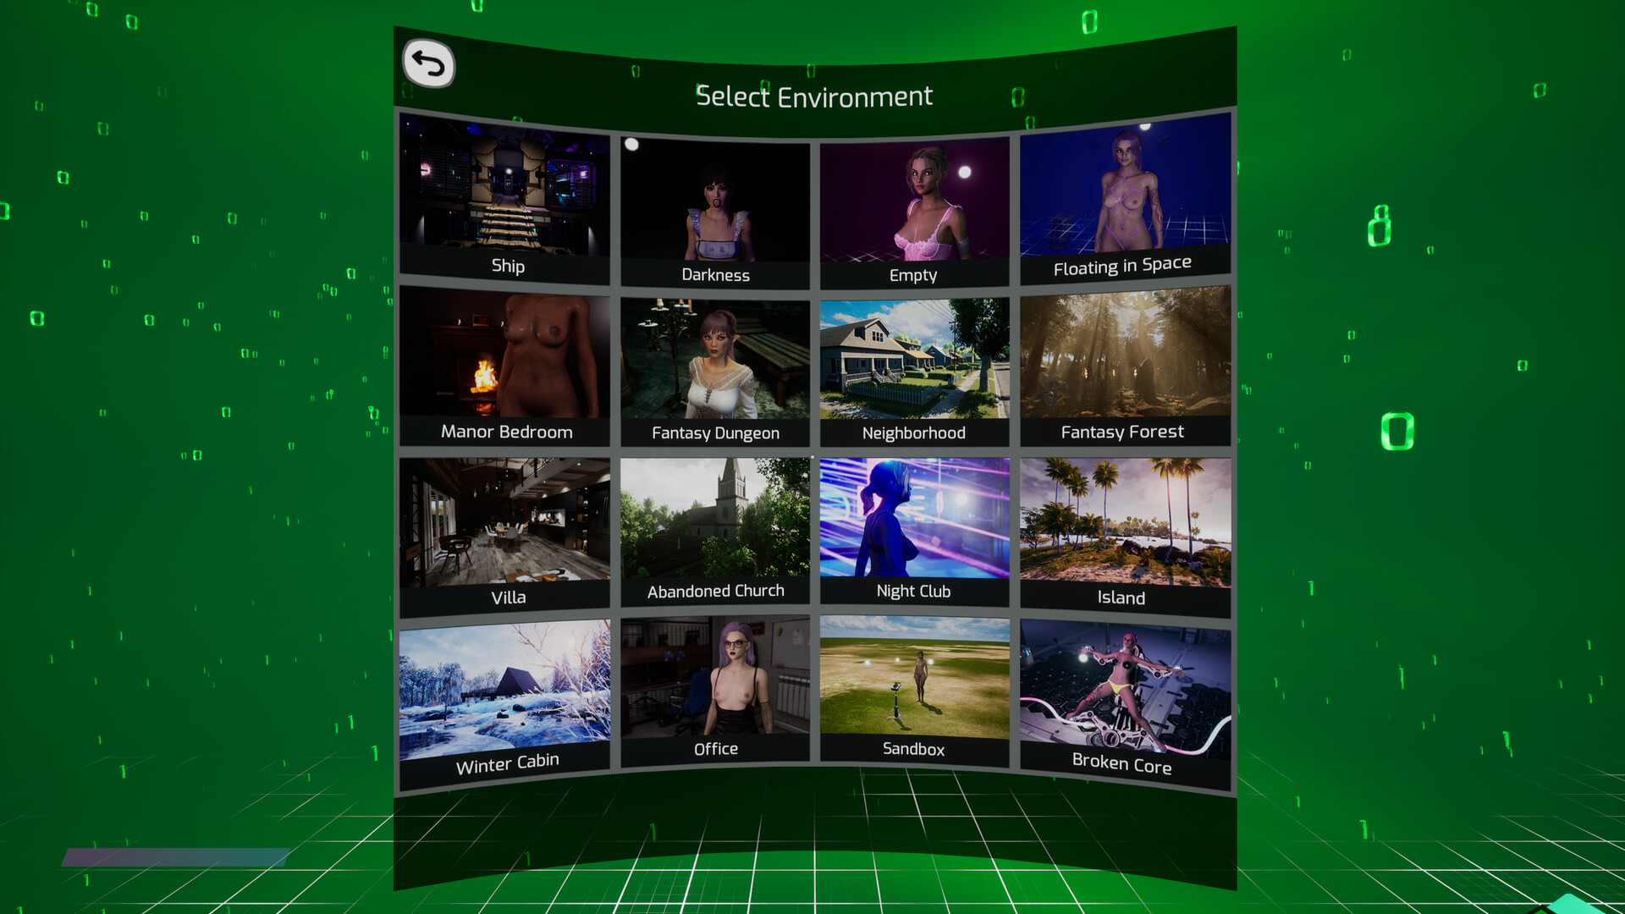
Task: Click the back arrow icon
Action: (428, 63)
